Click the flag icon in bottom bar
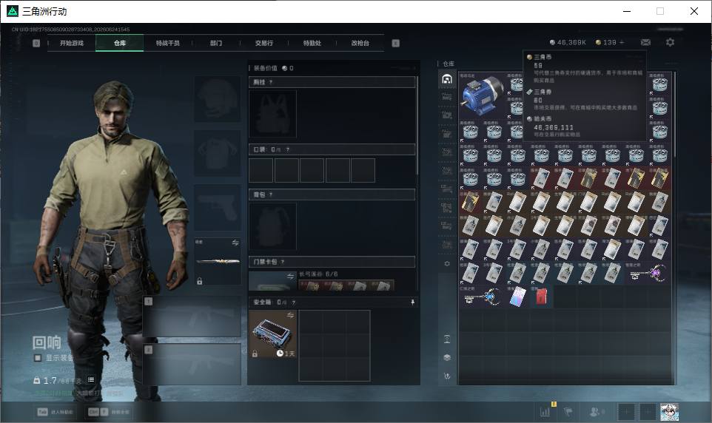 coord(568,412)
